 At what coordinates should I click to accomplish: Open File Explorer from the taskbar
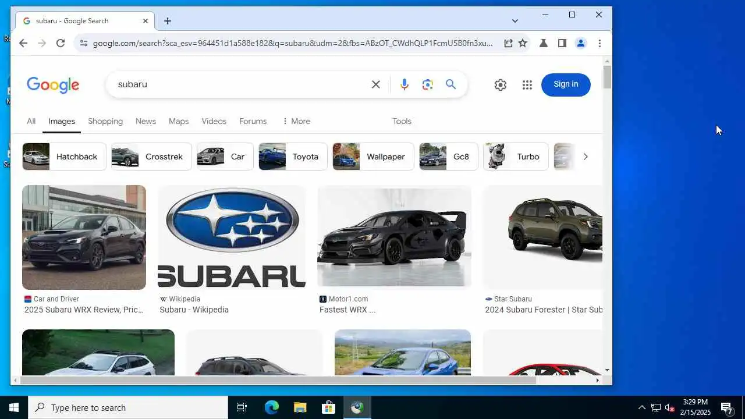pos(300,407)
